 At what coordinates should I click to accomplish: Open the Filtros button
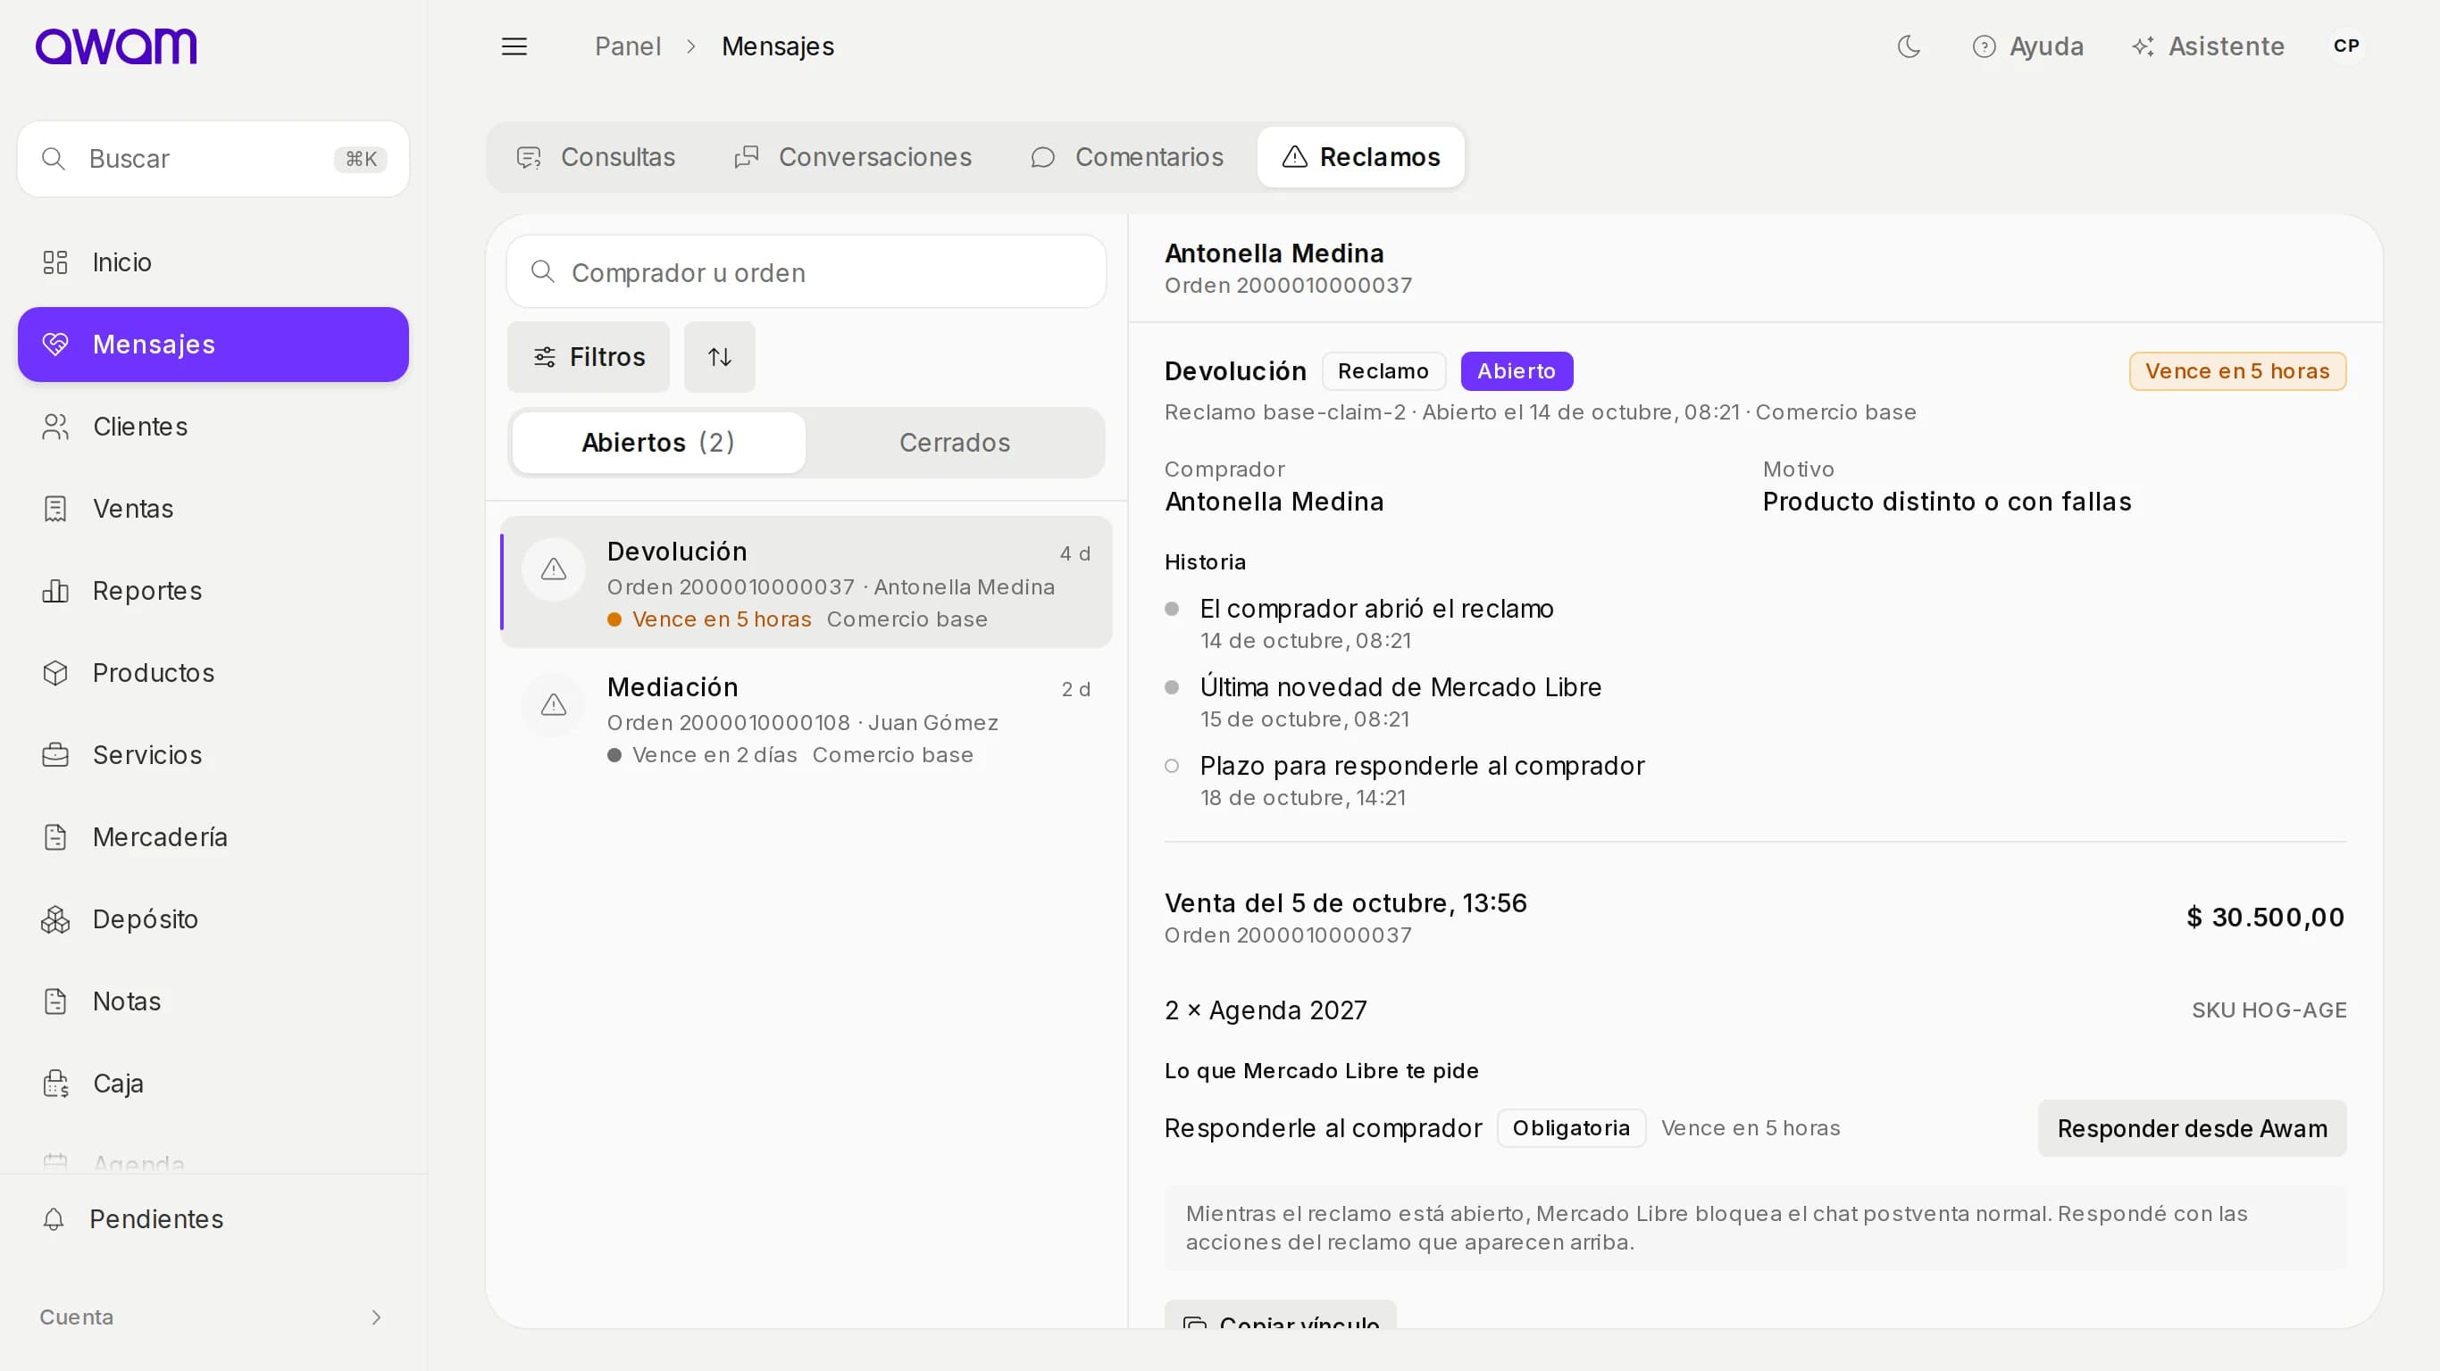pos(589,357)
